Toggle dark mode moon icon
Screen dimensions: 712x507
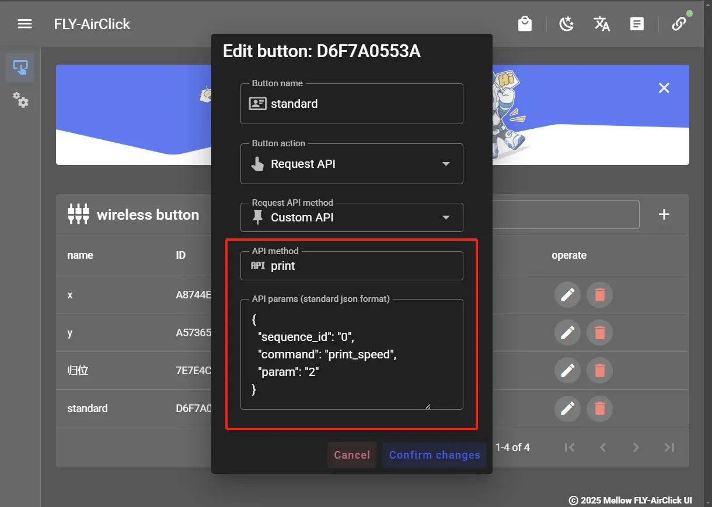coord(566,24)
